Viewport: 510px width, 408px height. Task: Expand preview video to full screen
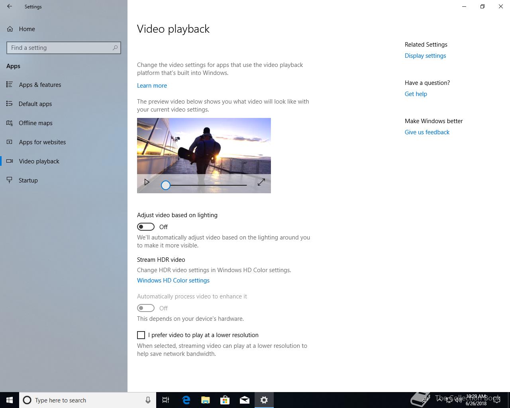[x=261, y=182]
